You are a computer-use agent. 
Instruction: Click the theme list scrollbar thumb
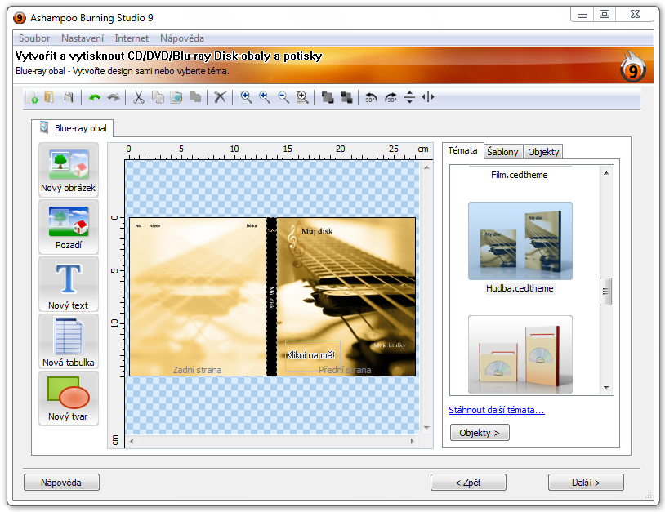(x=605, y=292)
